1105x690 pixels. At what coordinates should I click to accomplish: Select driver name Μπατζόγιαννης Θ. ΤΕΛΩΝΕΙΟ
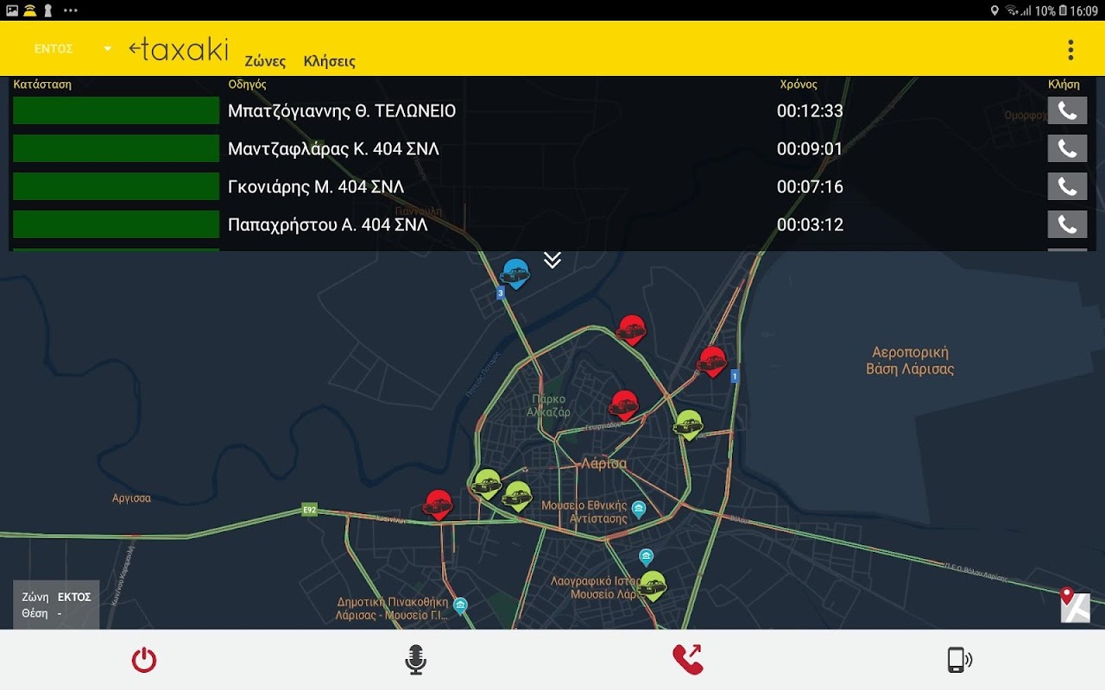click(342, 110)
